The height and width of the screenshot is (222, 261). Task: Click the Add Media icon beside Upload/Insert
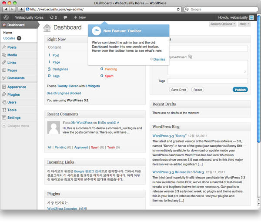[190, 57]
